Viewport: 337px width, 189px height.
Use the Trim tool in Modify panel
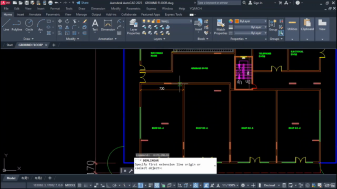tap(75, 21)
